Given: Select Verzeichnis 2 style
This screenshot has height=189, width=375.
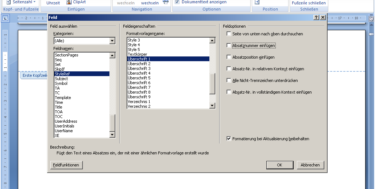Looking at the screenshot, I should click(x=169, y=106).
